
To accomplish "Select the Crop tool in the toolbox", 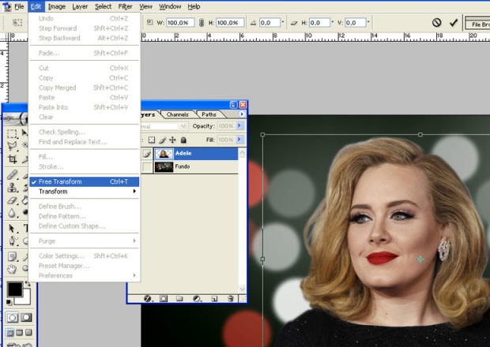I will pos(12,159).
